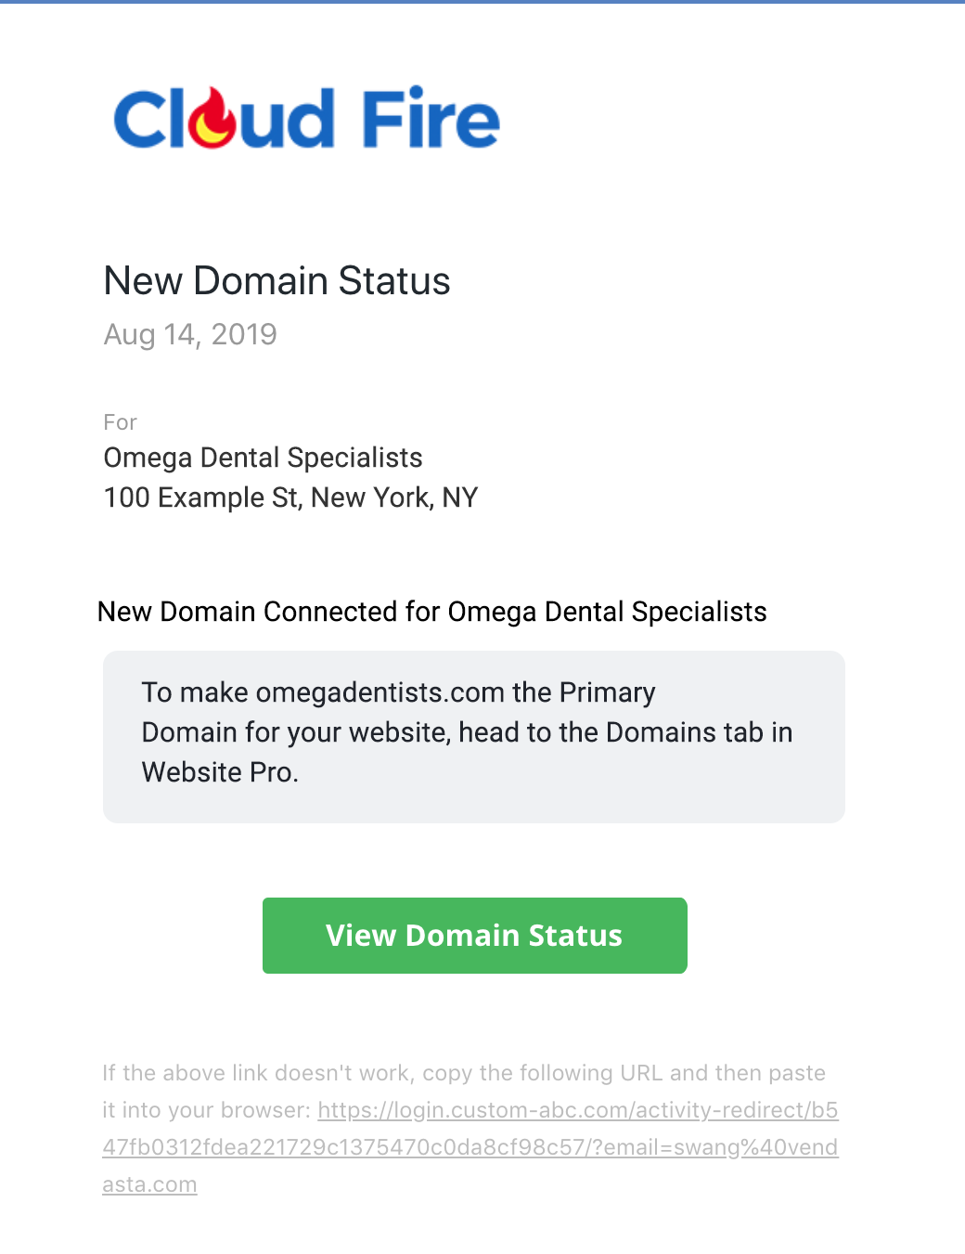Click the Aug 14, 2019 date
Viewport: 965px width, 1254px height.
190,334
